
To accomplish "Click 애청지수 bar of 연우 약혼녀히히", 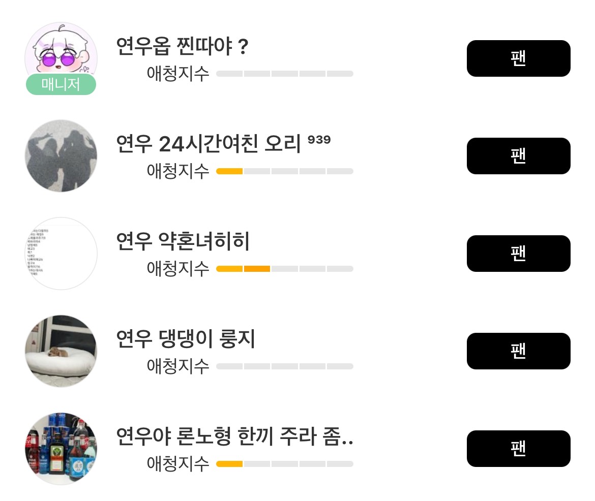I will [x=284, y=269].
